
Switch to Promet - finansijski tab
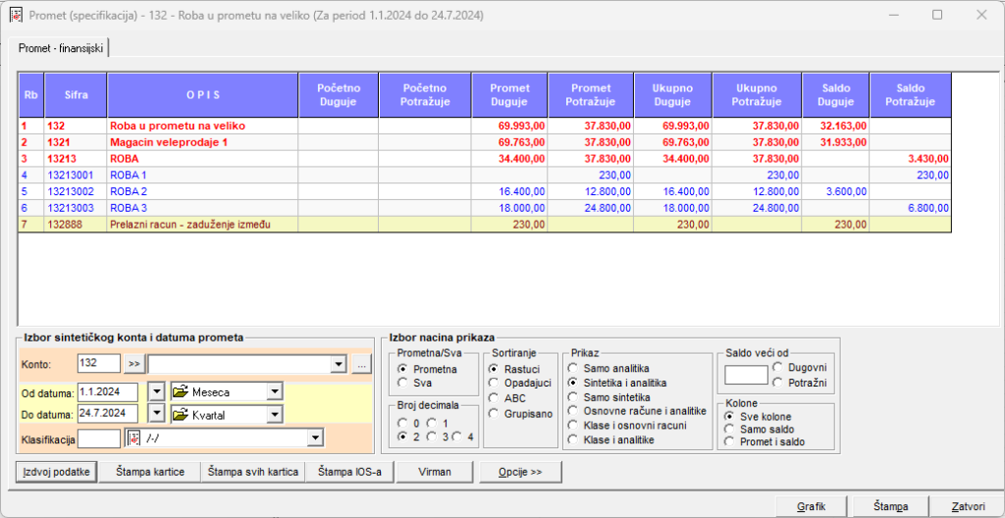tap(61, 47)
